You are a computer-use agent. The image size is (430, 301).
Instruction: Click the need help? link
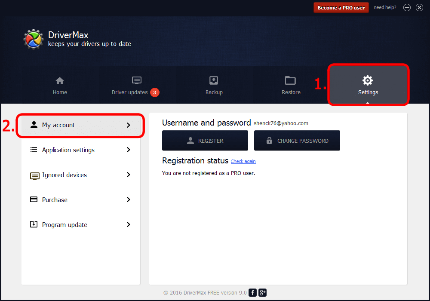(x=385, y=7)
